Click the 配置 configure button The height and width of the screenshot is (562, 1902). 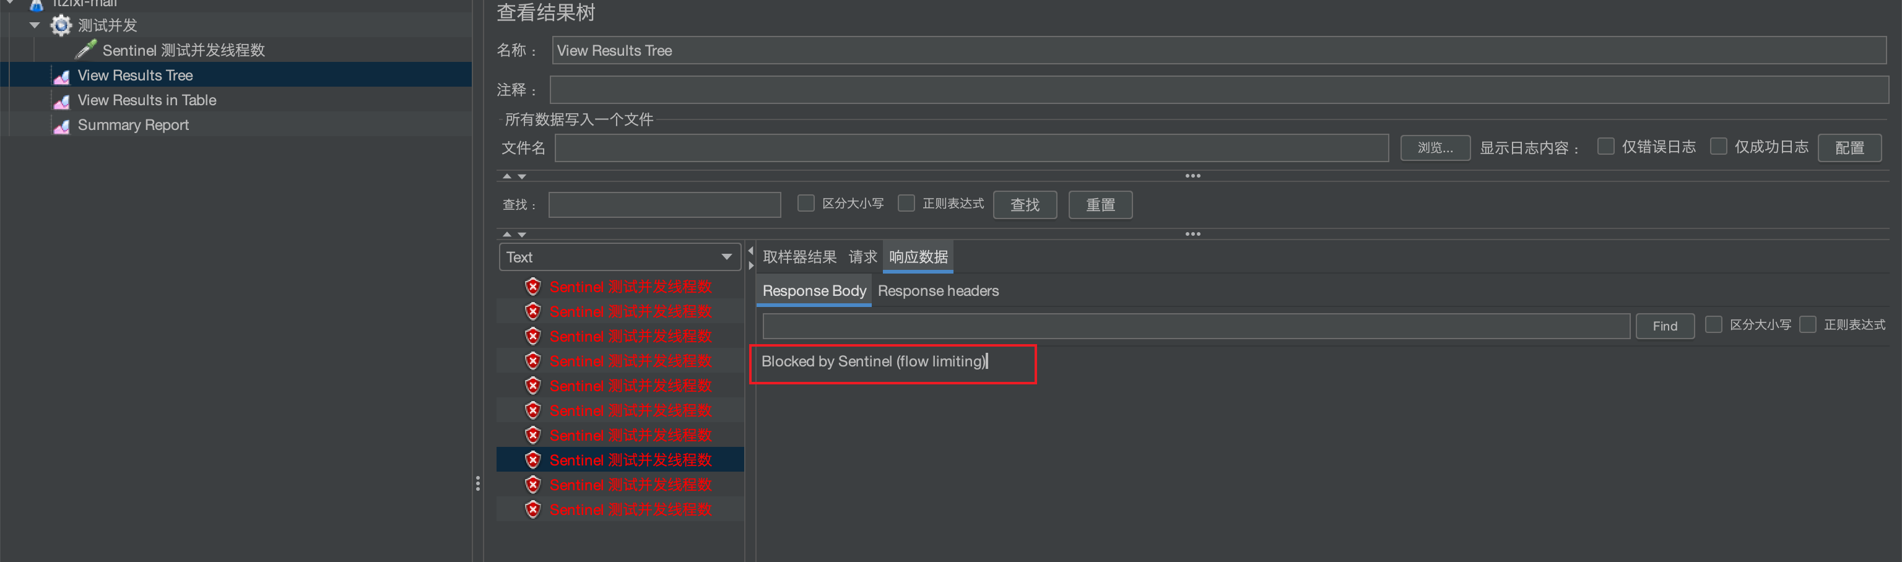pos(1849,148)
